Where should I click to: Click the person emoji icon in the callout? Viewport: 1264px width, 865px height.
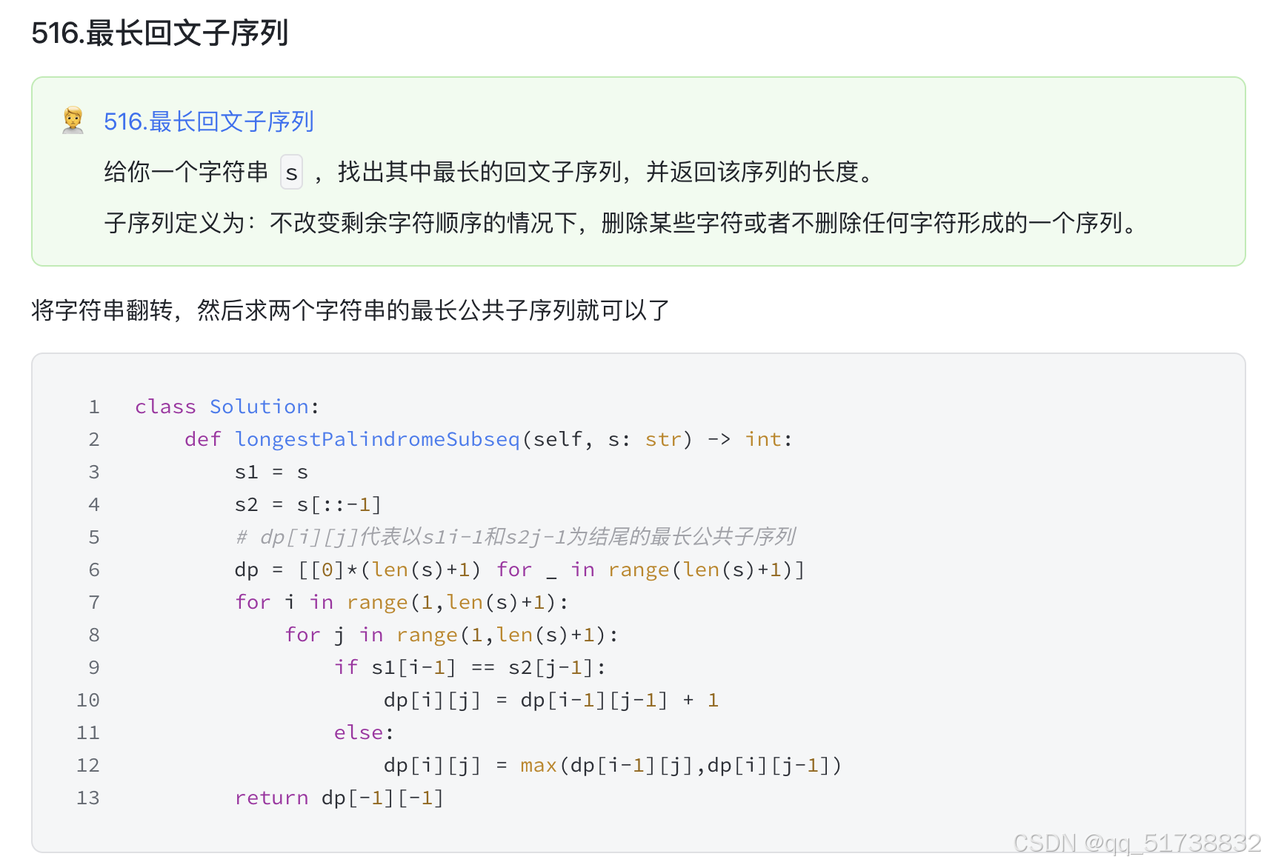73,120
